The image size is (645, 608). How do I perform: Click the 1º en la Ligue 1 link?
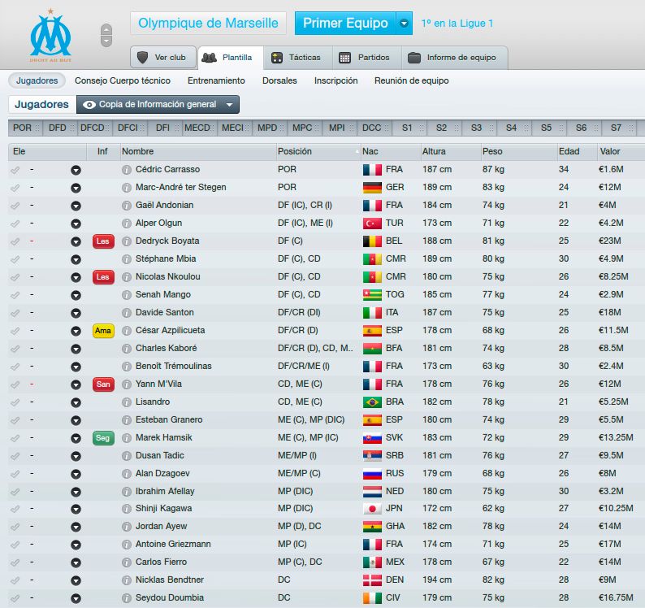coord(457,24)
